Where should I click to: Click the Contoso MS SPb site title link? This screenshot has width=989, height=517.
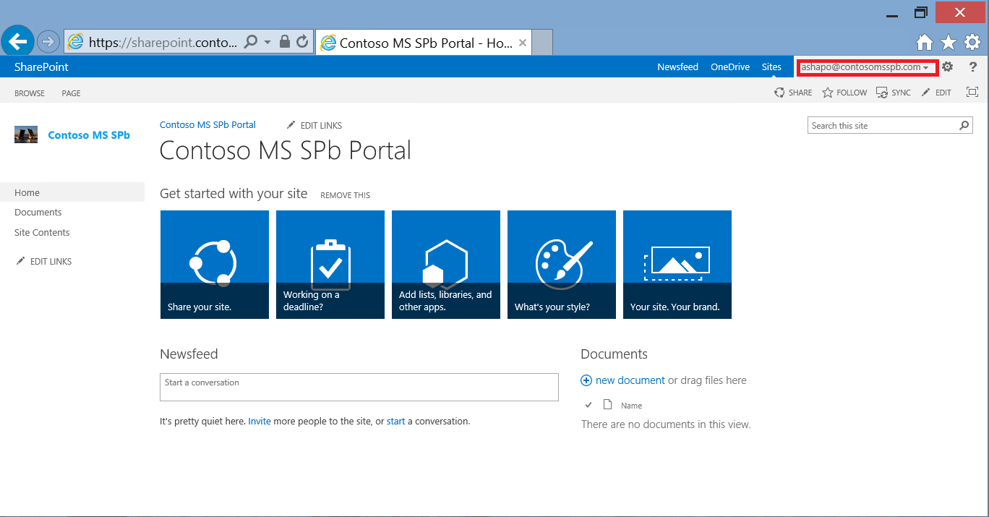click(x=89, y=135)
